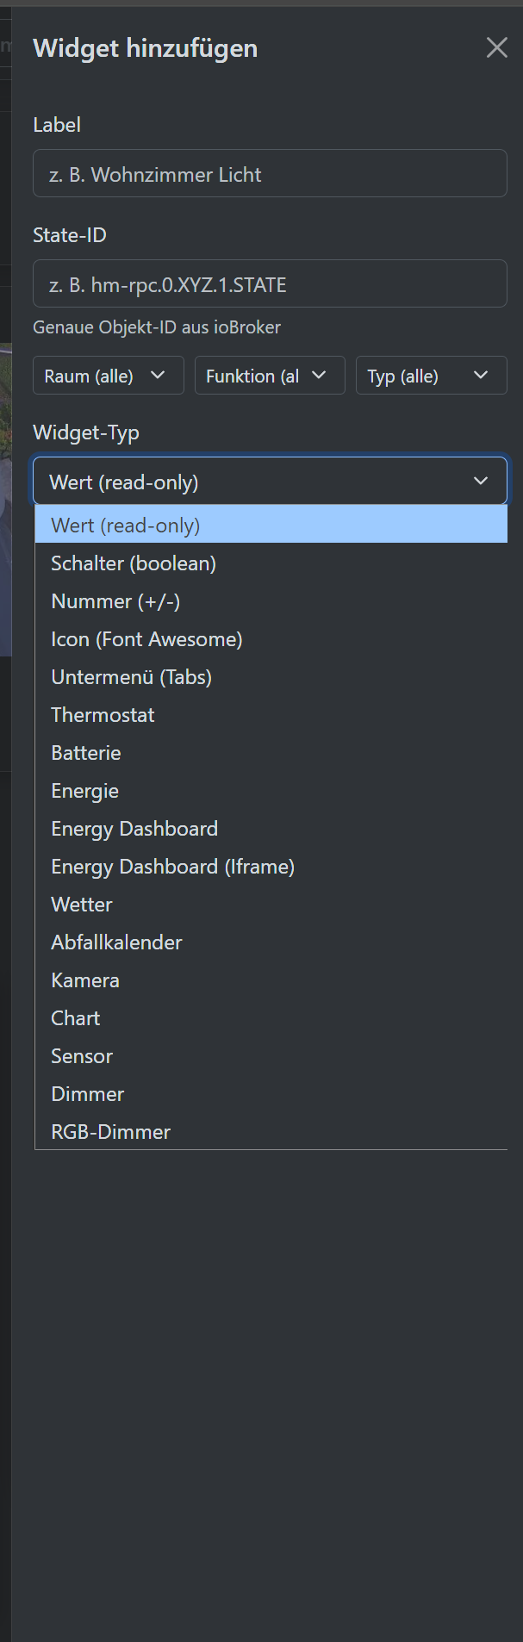Open the Funktion filter dropdown
The image size is (523, 1642).
click(x=270, y=376)
